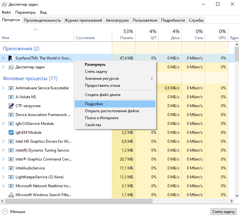Screen dimensions: 239x219
Task: Choose Открыть расположение файла
Action: (115, 111)
